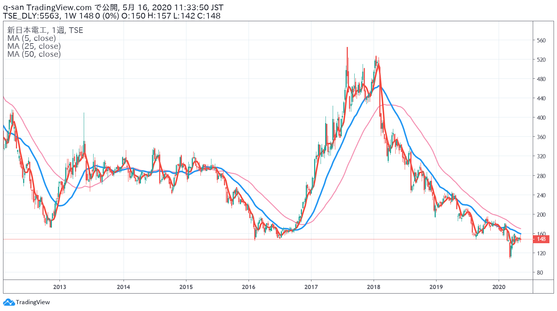
Task: Select the 320 price axis label
Action: [x=541, y=156]
